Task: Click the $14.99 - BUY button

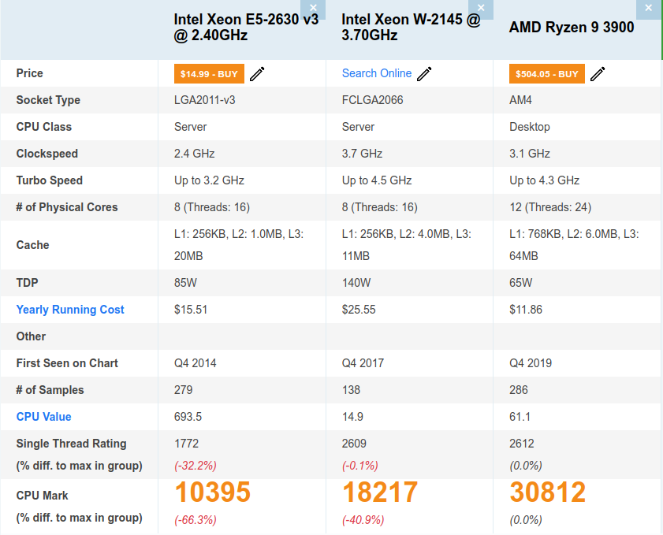Action: (209, 74)
